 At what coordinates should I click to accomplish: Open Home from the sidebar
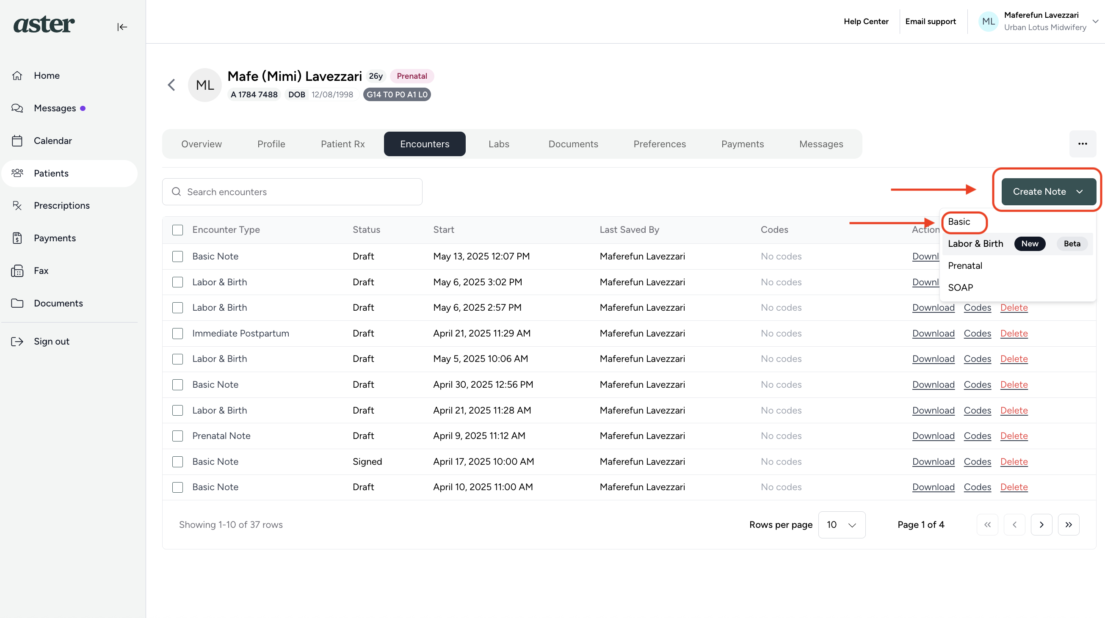pos(47,75)
